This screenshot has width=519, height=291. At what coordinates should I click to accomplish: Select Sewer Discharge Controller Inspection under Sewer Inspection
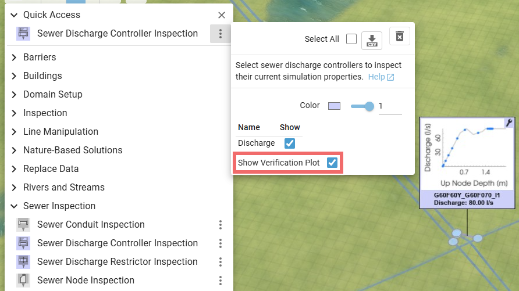click(x=117, y=243)
